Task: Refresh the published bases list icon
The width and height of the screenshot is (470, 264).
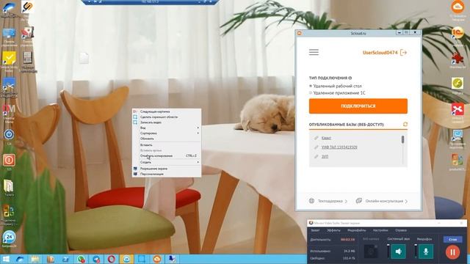Action: pyautogui.click(x=405, y=124)
